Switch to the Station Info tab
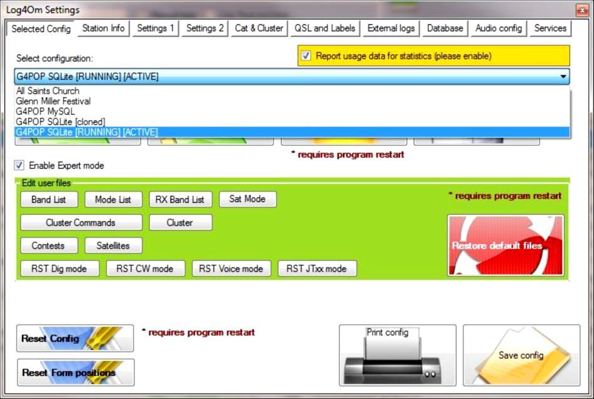 [x=104, y=28]
